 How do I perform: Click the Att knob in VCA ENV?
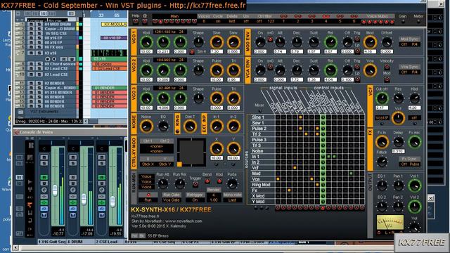pyautogui.click(x=280, y=70)
